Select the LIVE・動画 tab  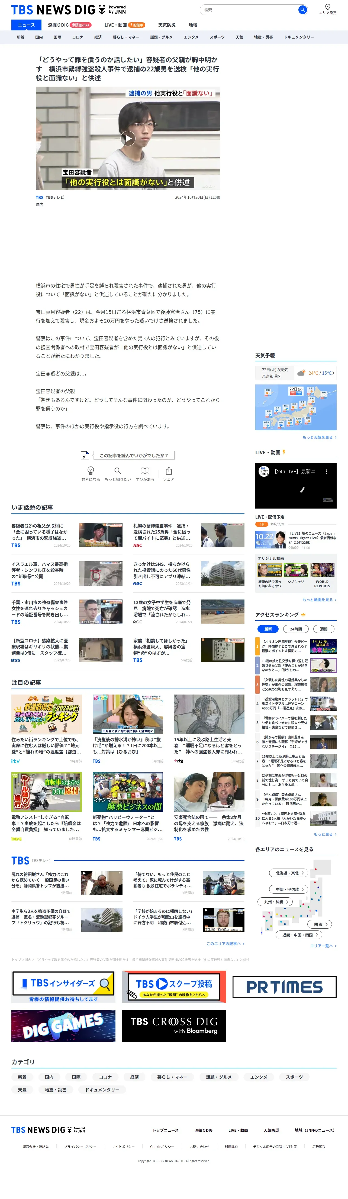[x=124, y=25]
